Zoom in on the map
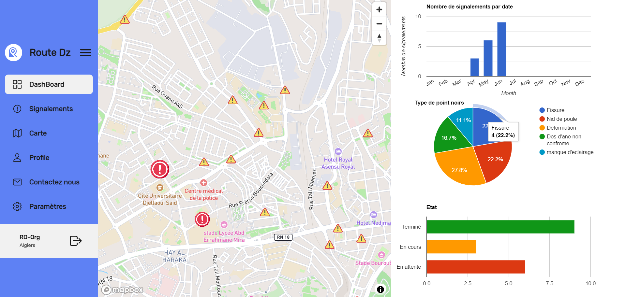The height and width of the screenshot is (297, 626). (x=379, y=10)
